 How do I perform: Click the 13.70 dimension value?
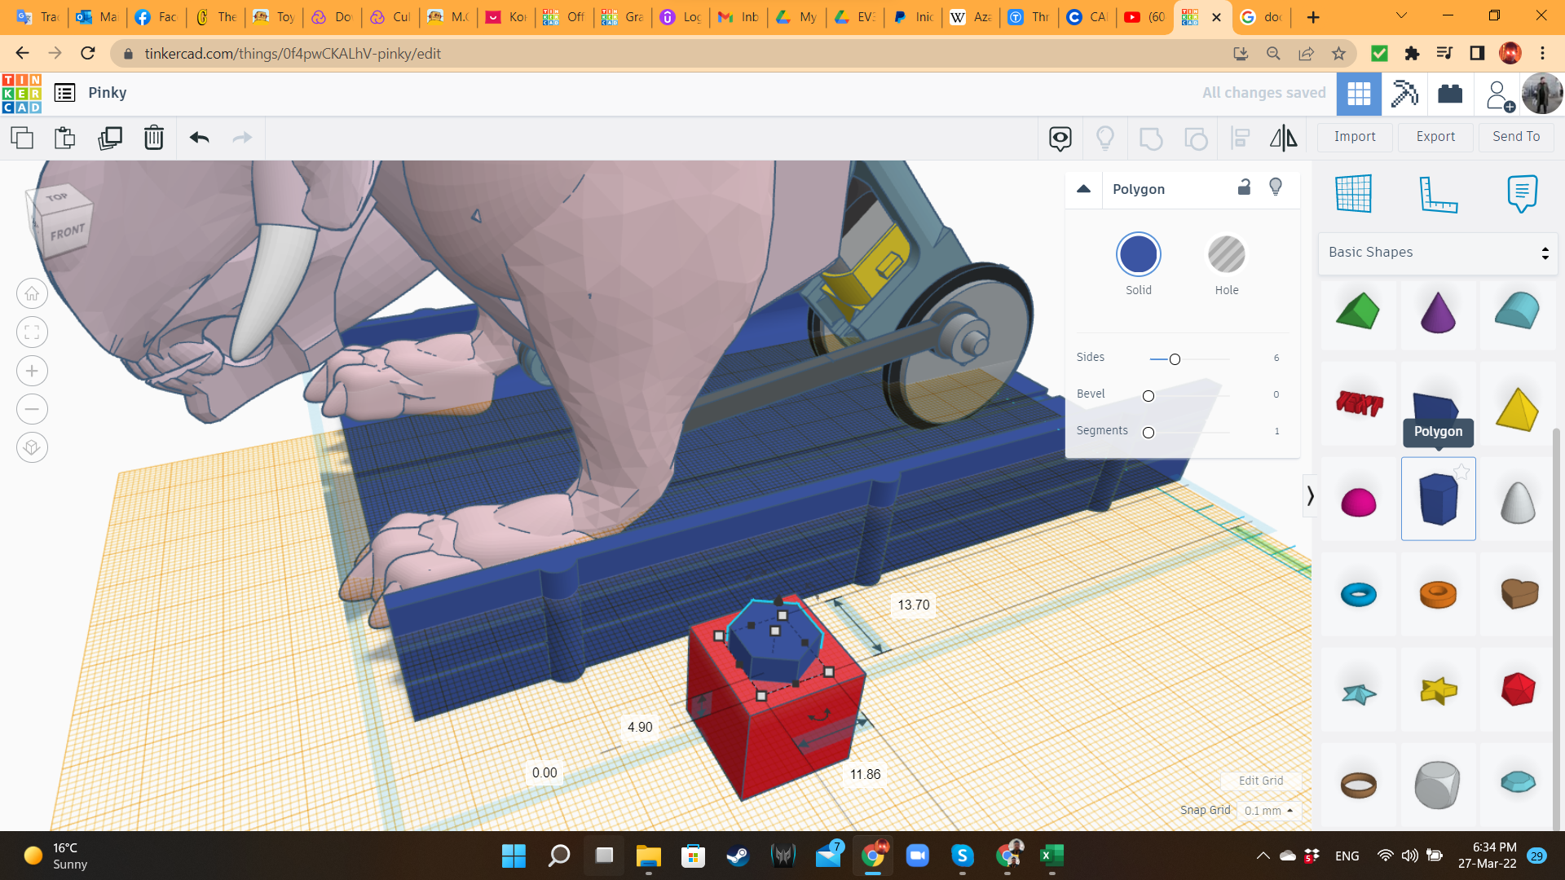coord(913,605)
